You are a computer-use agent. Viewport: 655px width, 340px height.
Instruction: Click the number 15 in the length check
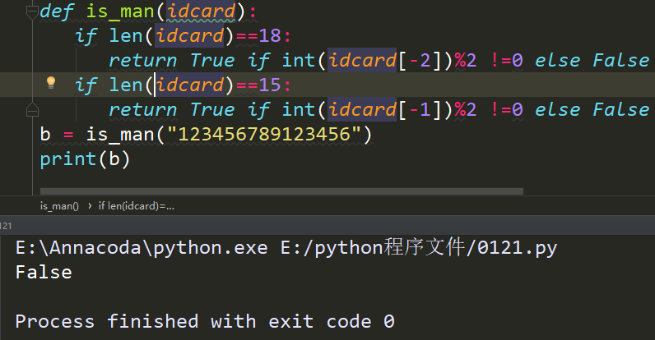[x=269, y=85]
